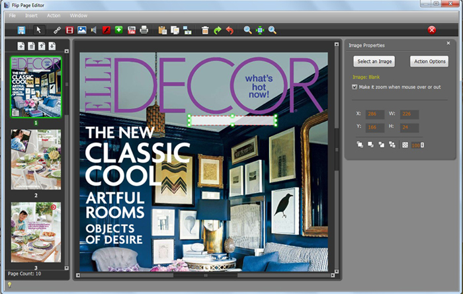Insert an image using the picture icon

tap(82, 30)
